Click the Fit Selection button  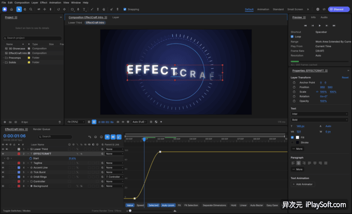click(x=191, y=205)
